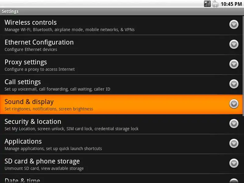Tap the arrow icon beside Ethernet Configuration

tap(234, 45)
